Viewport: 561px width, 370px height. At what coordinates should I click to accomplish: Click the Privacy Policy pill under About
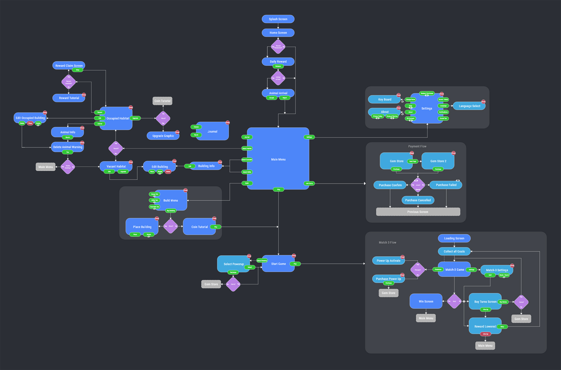point(378,116)
